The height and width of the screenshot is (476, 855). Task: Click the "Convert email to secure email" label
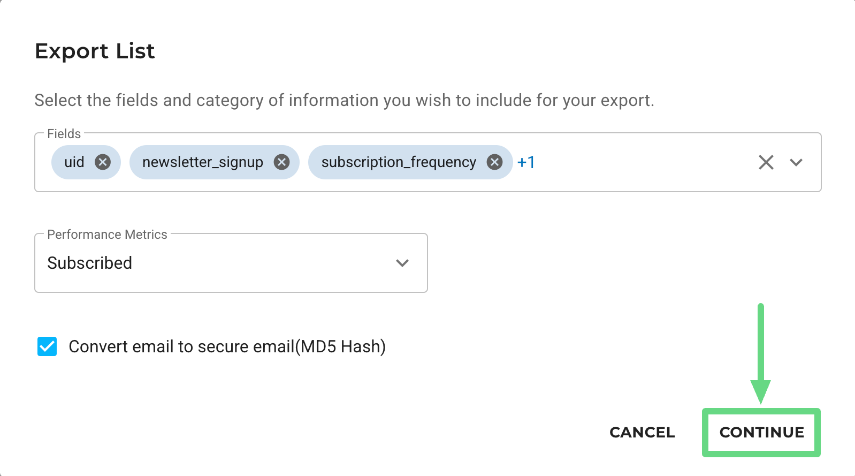point(227,346)
